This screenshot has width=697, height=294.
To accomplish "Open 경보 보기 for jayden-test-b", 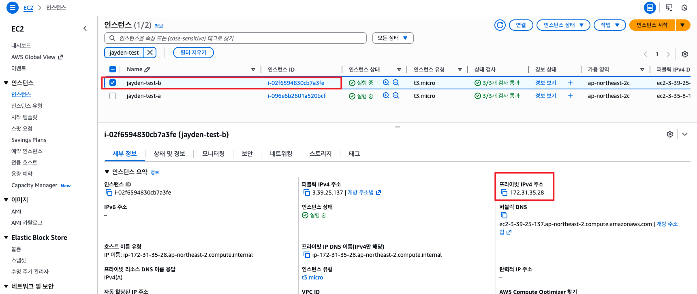I will tap(546, 83).
